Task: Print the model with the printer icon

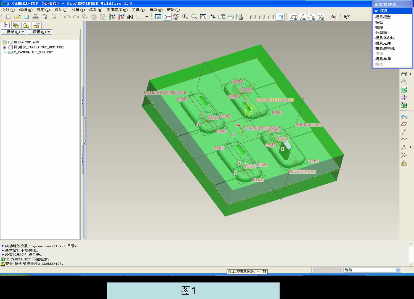Action: pyautogui.click(x=35, y=17)
